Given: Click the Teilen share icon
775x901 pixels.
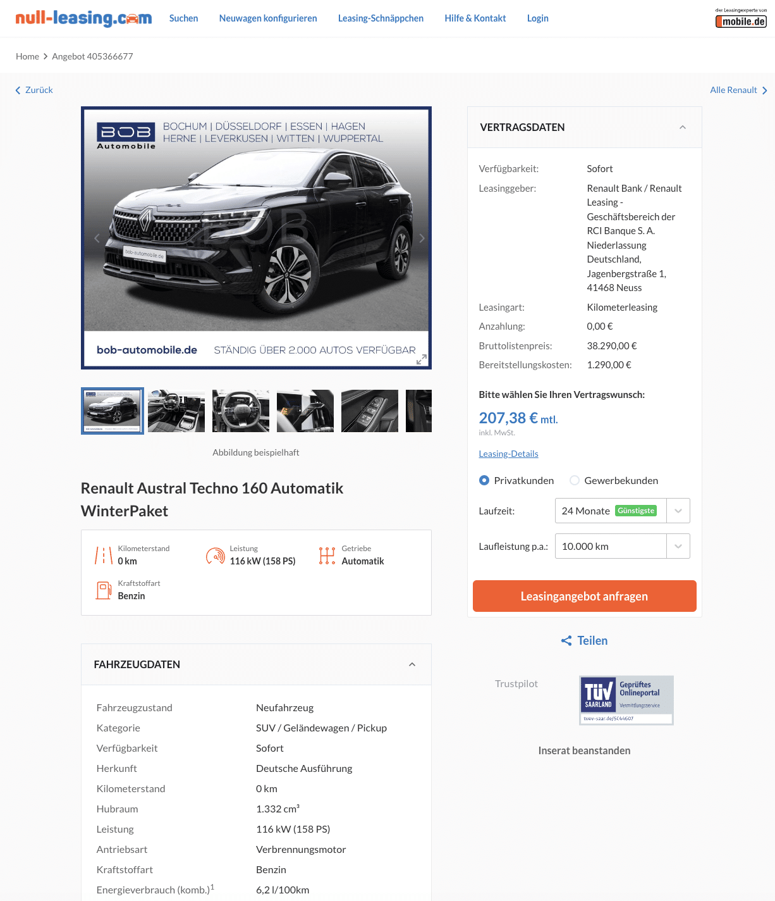Looking at the screenshot, I should coord(566,641).
